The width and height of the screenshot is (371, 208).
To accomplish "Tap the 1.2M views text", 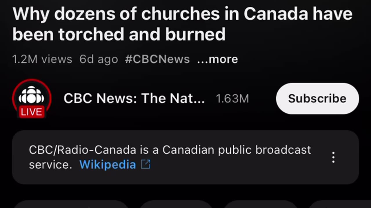I will [x=42, y=59].
